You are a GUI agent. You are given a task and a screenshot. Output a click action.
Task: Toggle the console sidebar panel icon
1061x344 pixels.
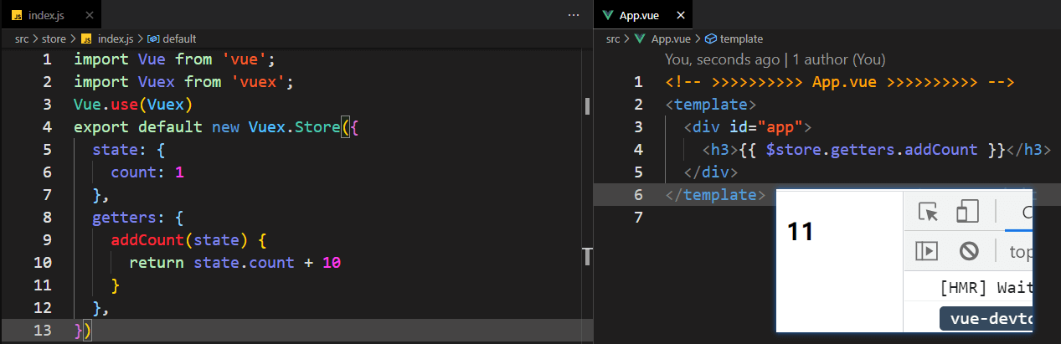(928, 251)
